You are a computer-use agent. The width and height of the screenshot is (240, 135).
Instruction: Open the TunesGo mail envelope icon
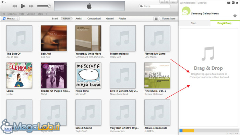coord(229,3)
